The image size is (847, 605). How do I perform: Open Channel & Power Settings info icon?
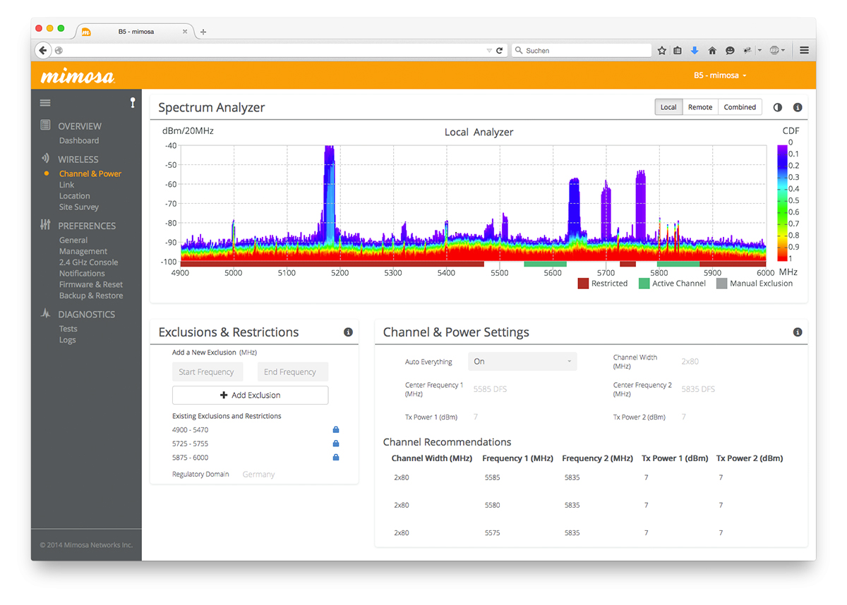point(798,332)
